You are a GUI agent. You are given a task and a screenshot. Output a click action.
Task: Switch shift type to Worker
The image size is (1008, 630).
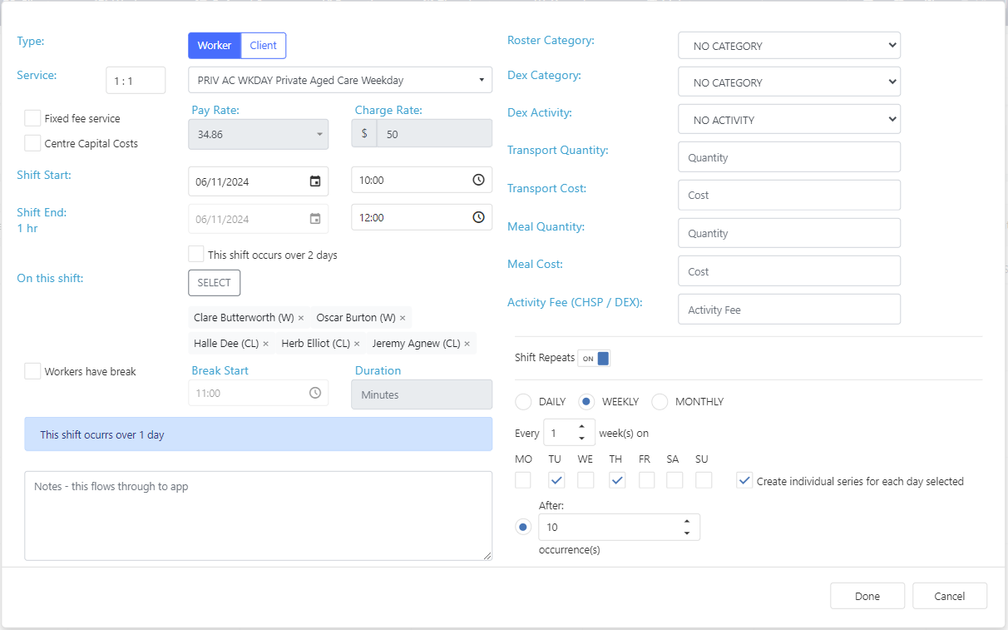[x=215, y=46]
